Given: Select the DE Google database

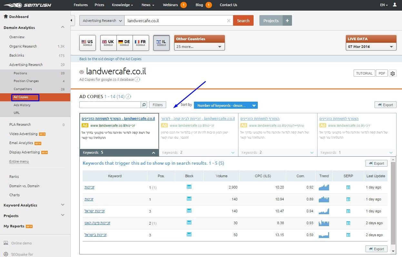Looking at the screenshot, I should tap(125, 43).
